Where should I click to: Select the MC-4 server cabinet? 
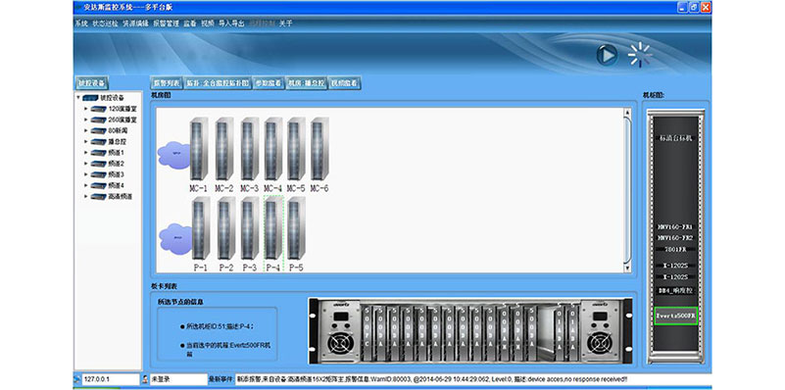tap(272, 149)
